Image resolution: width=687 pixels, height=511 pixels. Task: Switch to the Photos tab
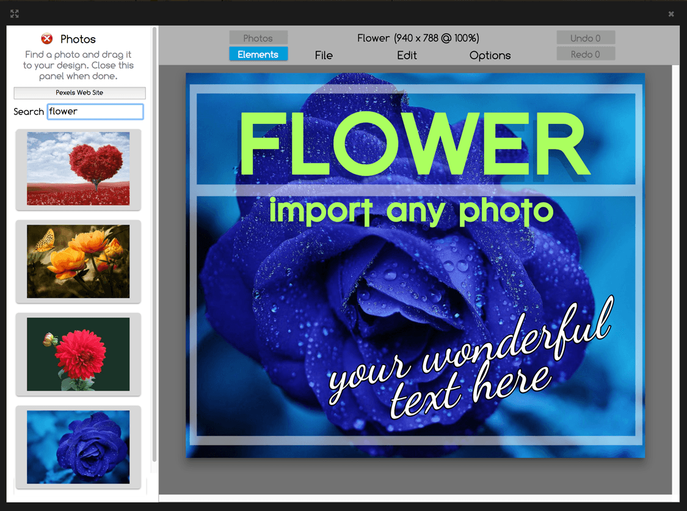(258, 38)
